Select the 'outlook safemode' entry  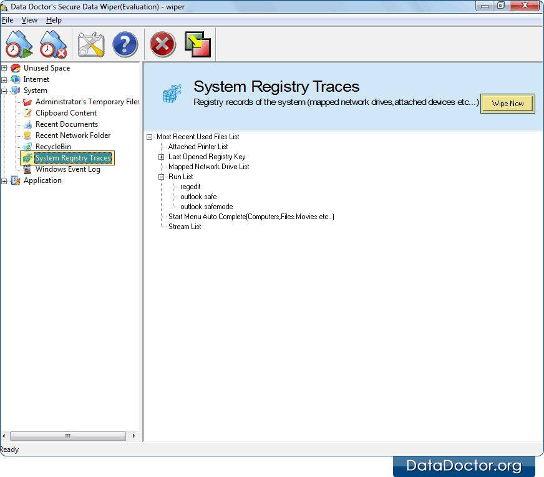(206, 207)
